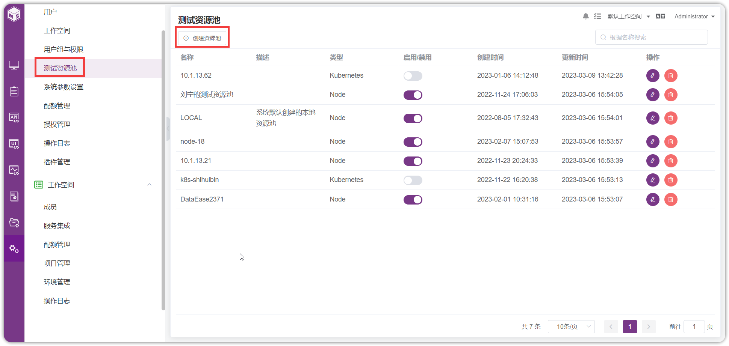Open the system settings gears icon
The width and height of the screenshot is (729, 346).
(x=14, y=249)
